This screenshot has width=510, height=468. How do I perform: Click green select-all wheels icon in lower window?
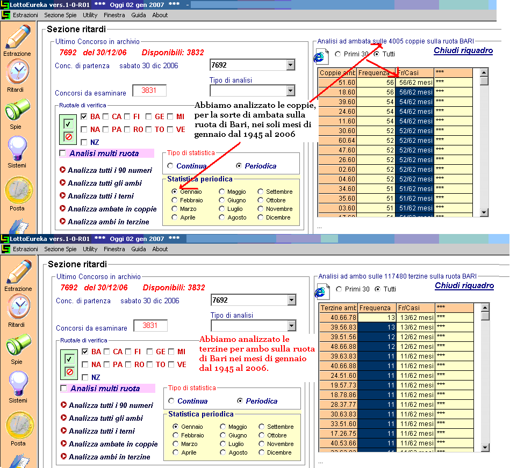click(69, 359)
